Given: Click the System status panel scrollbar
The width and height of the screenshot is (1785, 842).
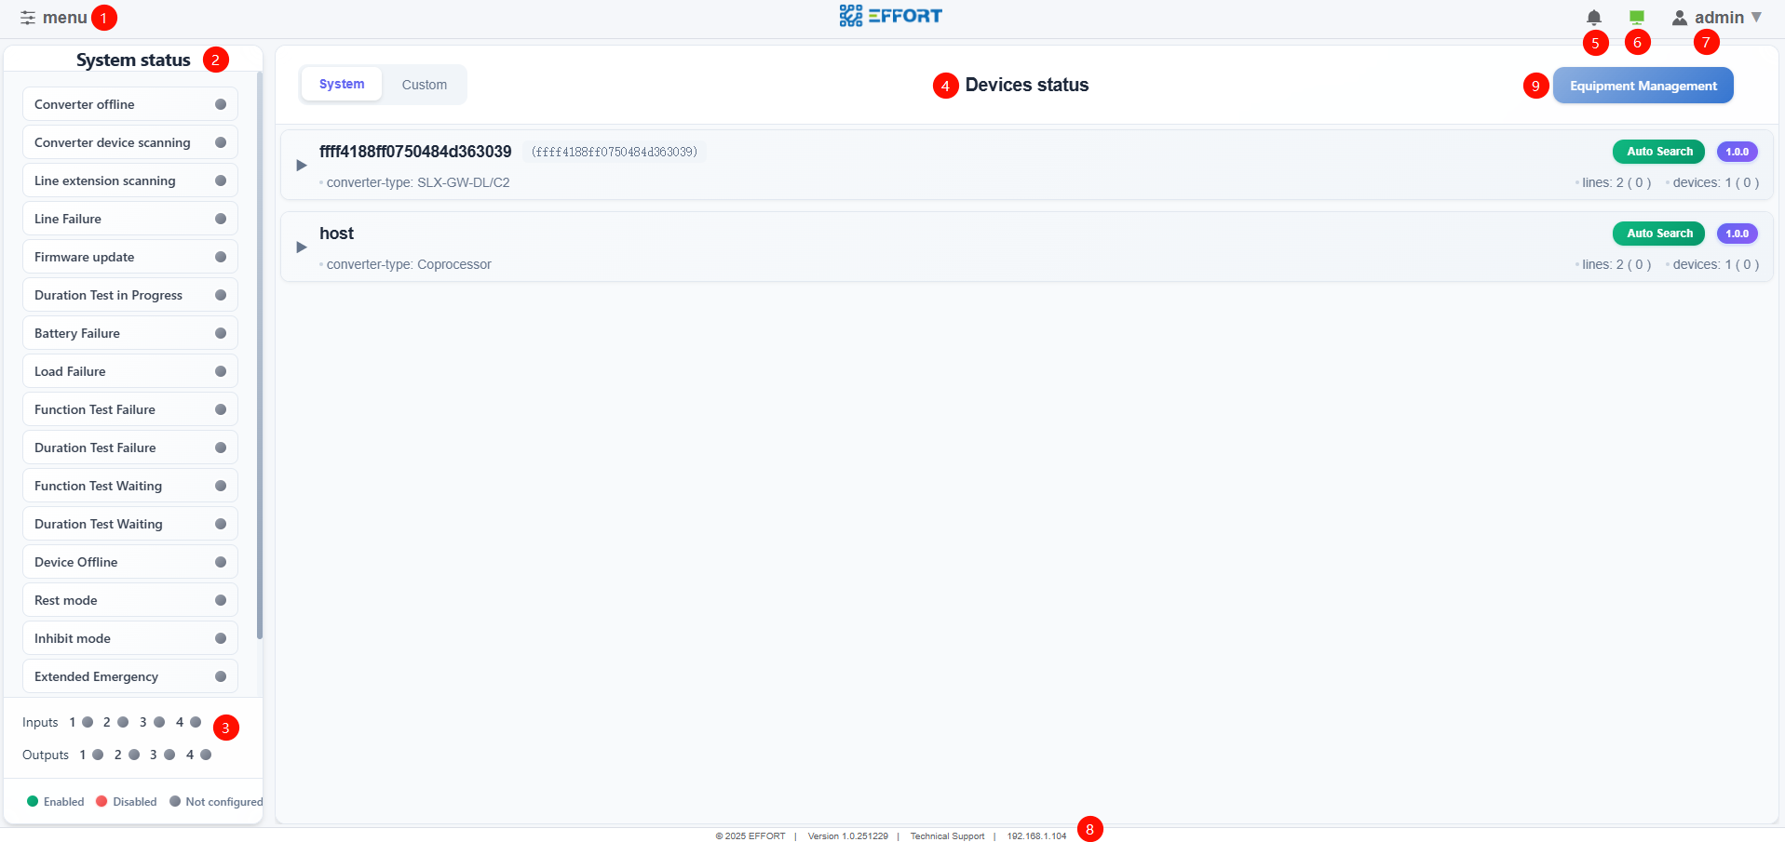Looking at the screenshot, I should click(260, 354).
